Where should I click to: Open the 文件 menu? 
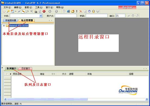tap(7, 7)
